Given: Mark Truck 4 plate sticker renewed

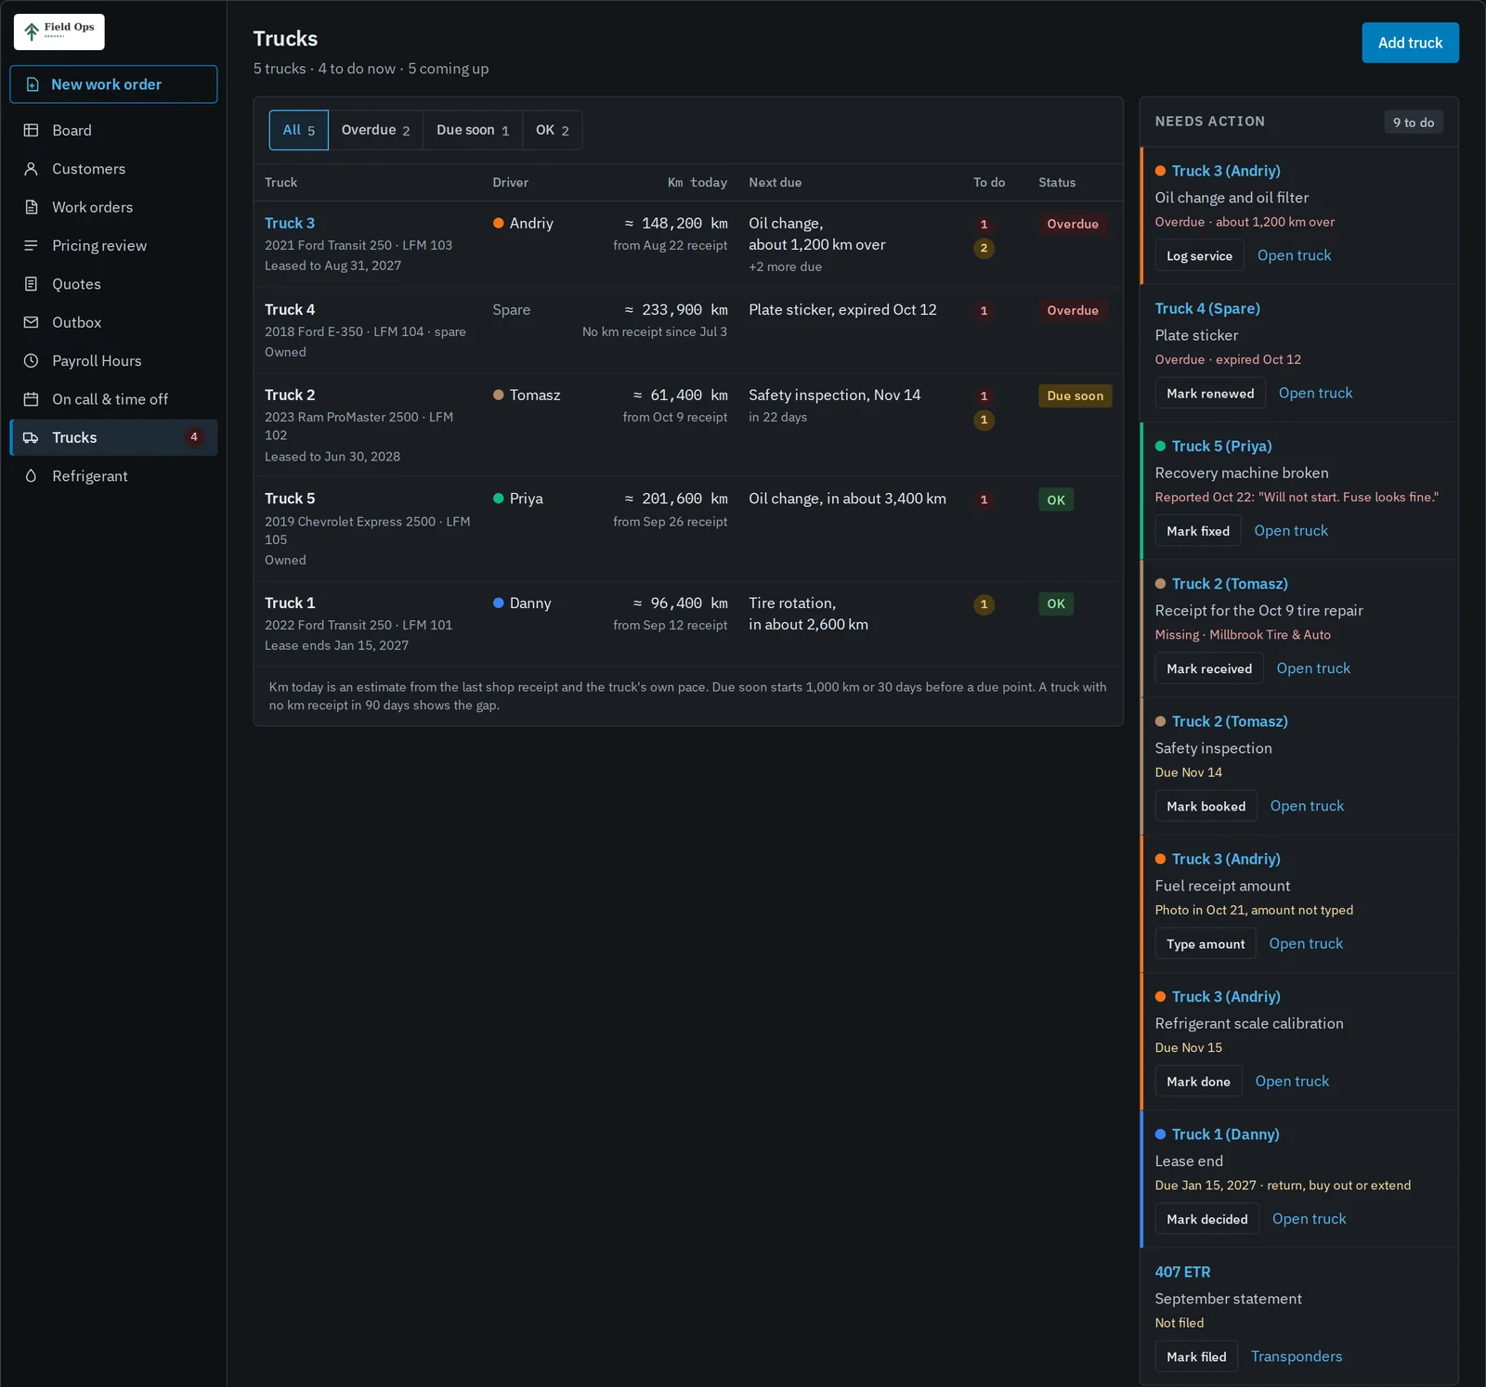Looking at the screenshot, I should [x=1210, y=394].
